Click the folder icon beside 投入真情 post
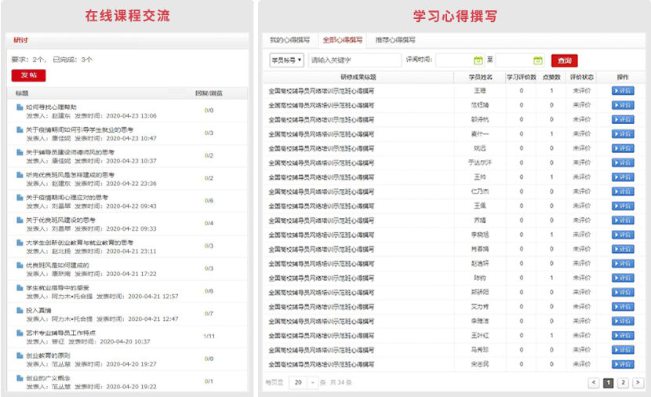Viewport: 651px width, 397px height. pos(19,311)
